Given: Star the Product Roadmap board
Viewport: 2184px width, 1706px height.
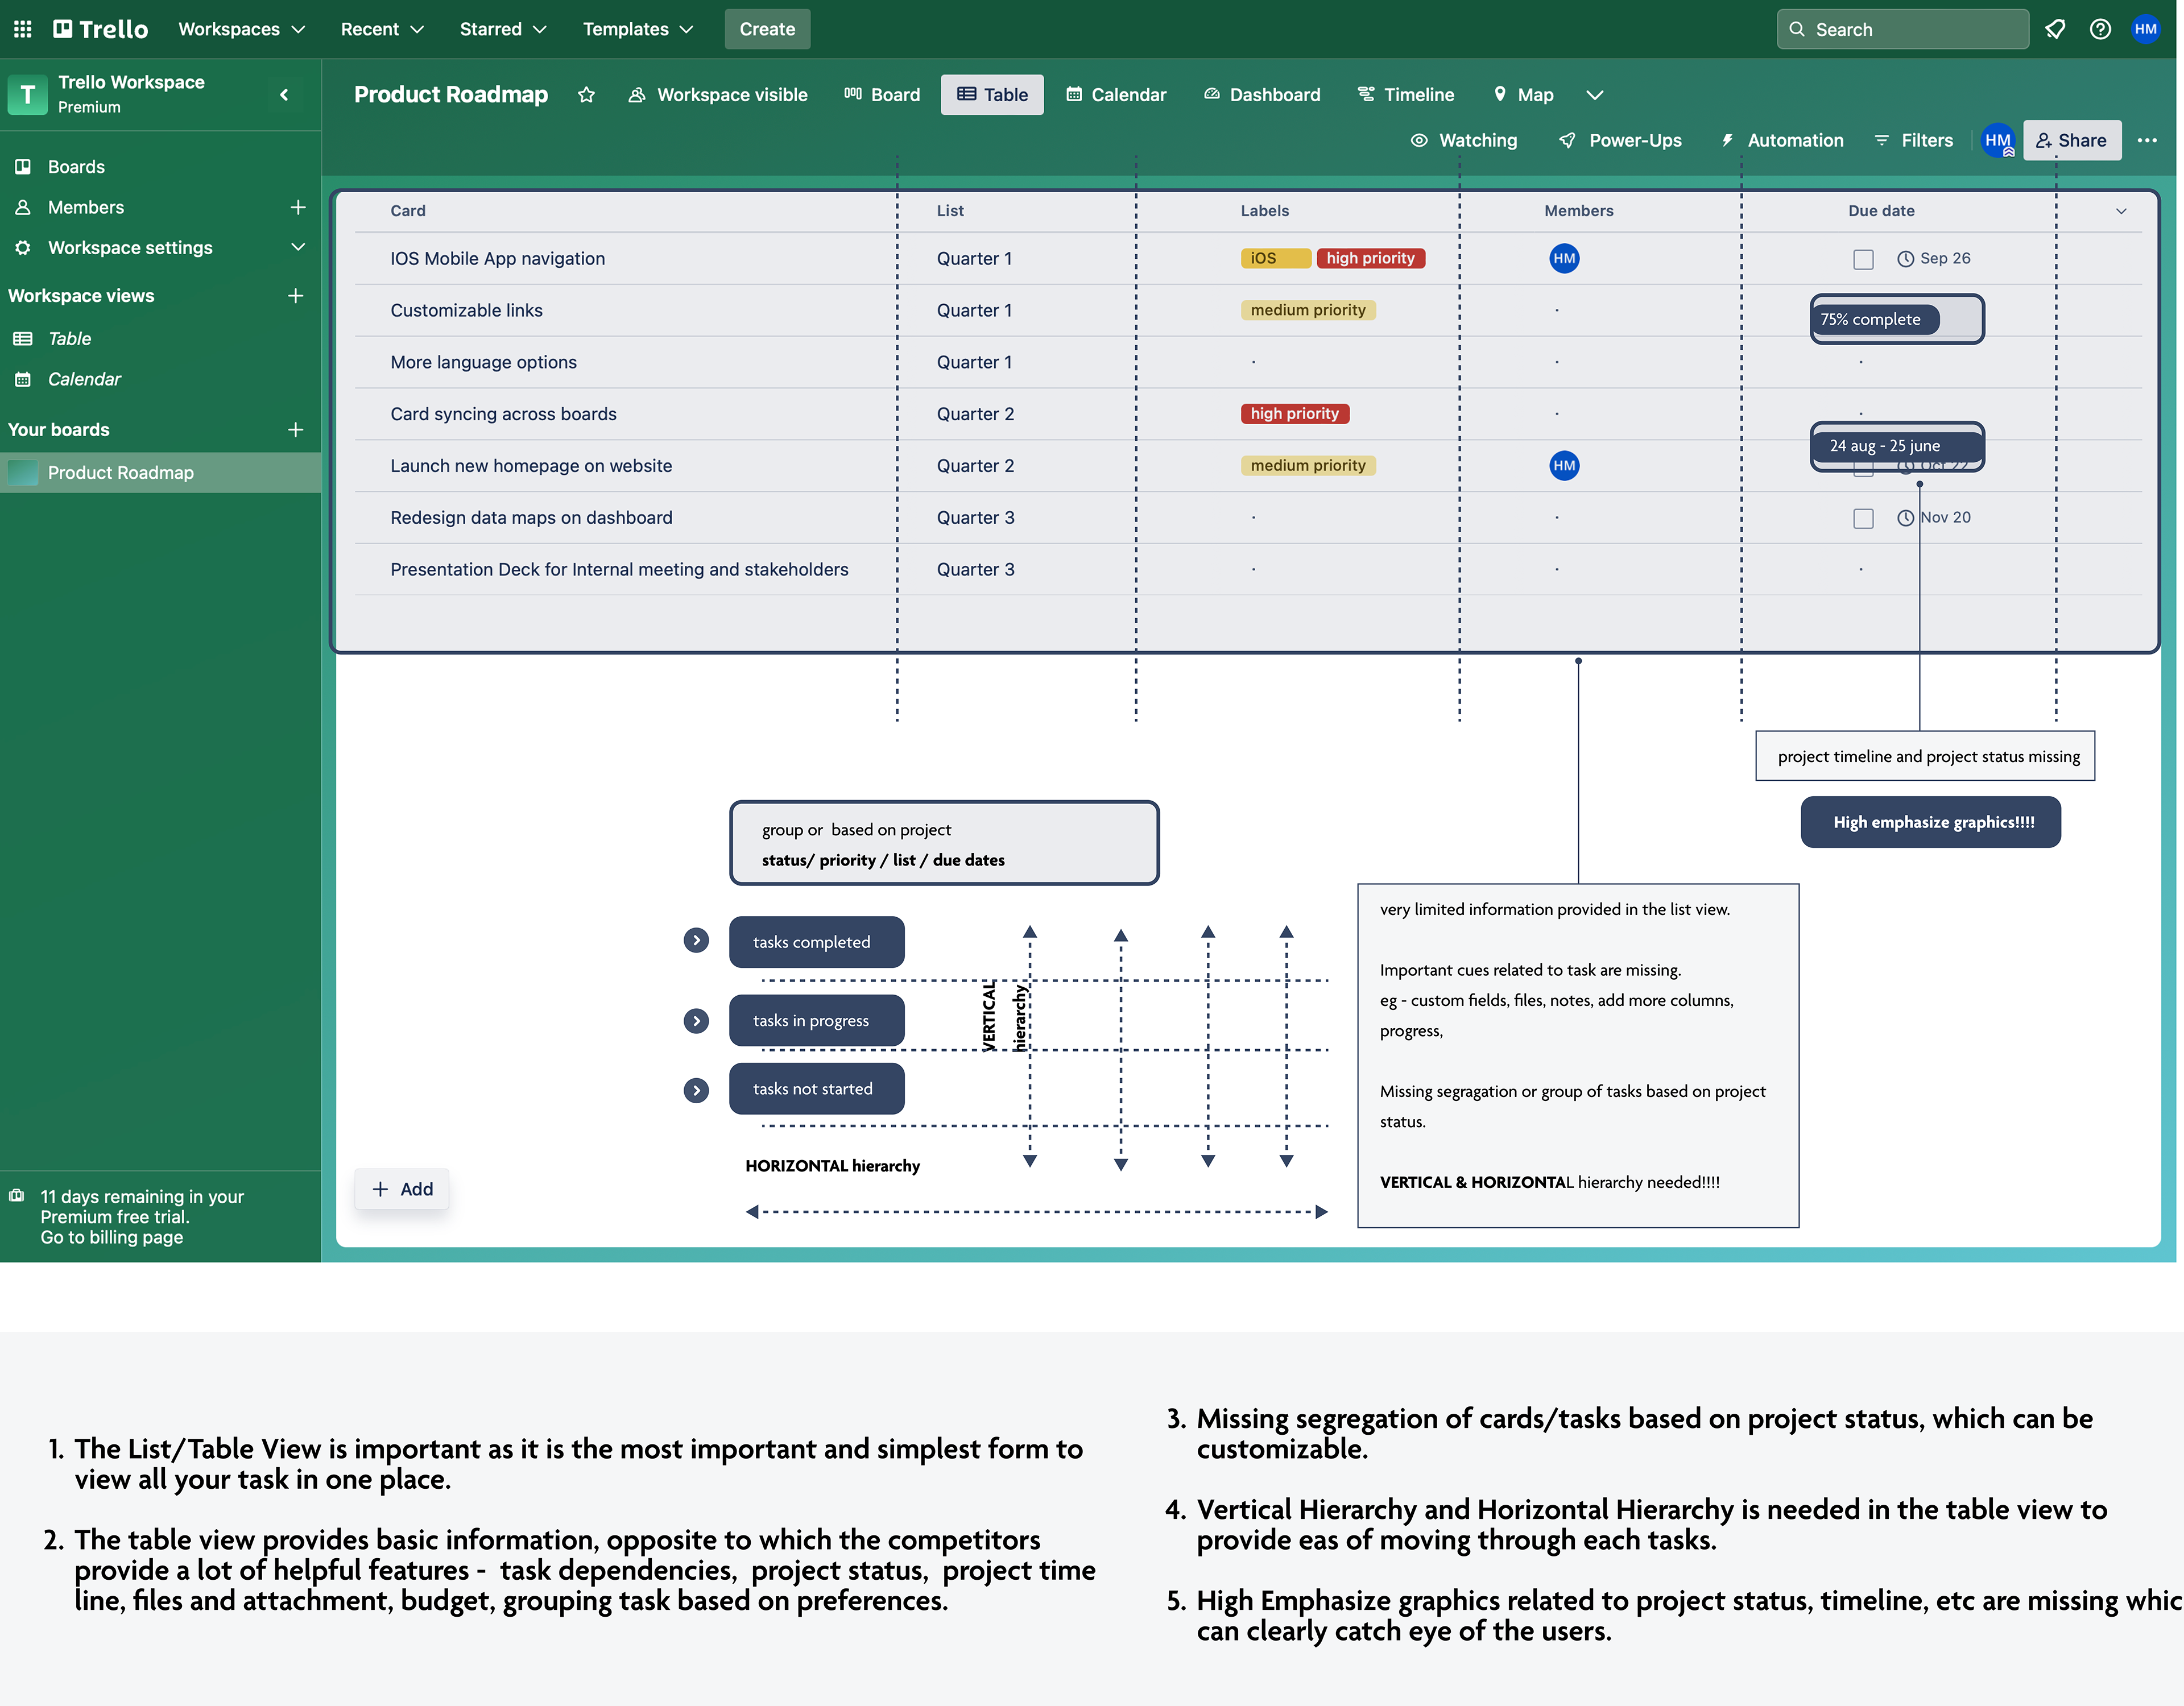Looking at the screenshot, I should point(586,95).
